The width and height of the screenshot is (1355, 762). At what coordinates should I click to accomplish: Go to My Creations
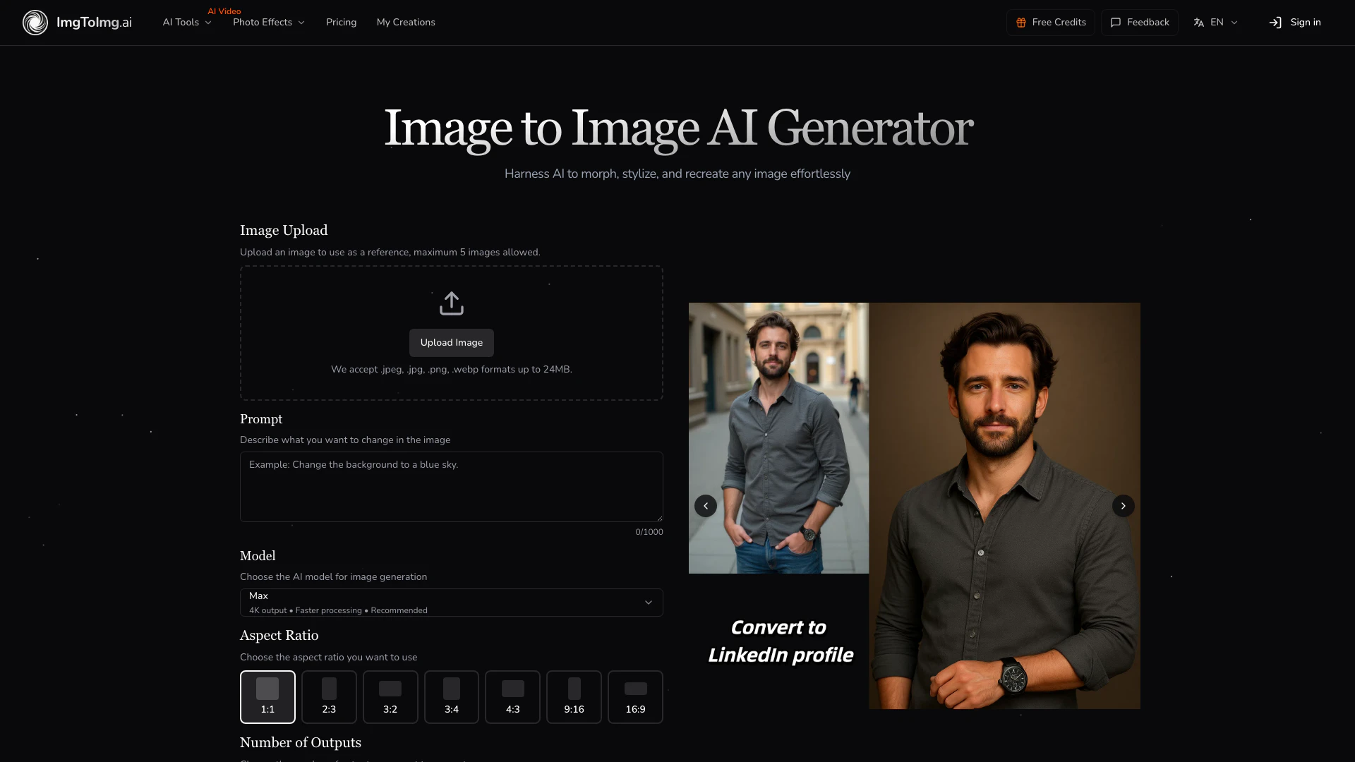(x=406, y=23)
